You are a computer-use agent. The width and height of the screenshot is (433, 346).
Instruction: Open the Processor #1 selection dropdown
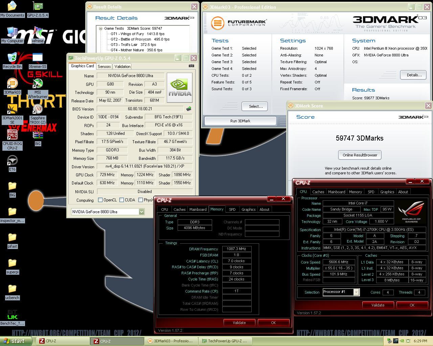coord(356,292)
